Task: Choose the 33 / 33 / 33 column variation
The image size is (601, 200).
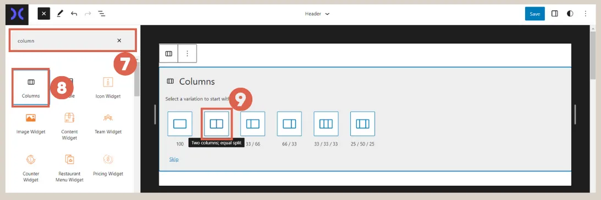Action: (326, 124)
